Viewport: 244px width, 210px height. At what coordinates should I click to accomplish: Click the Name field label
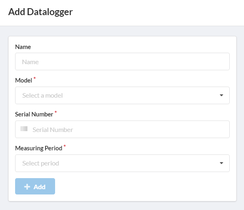click(23, 47)
